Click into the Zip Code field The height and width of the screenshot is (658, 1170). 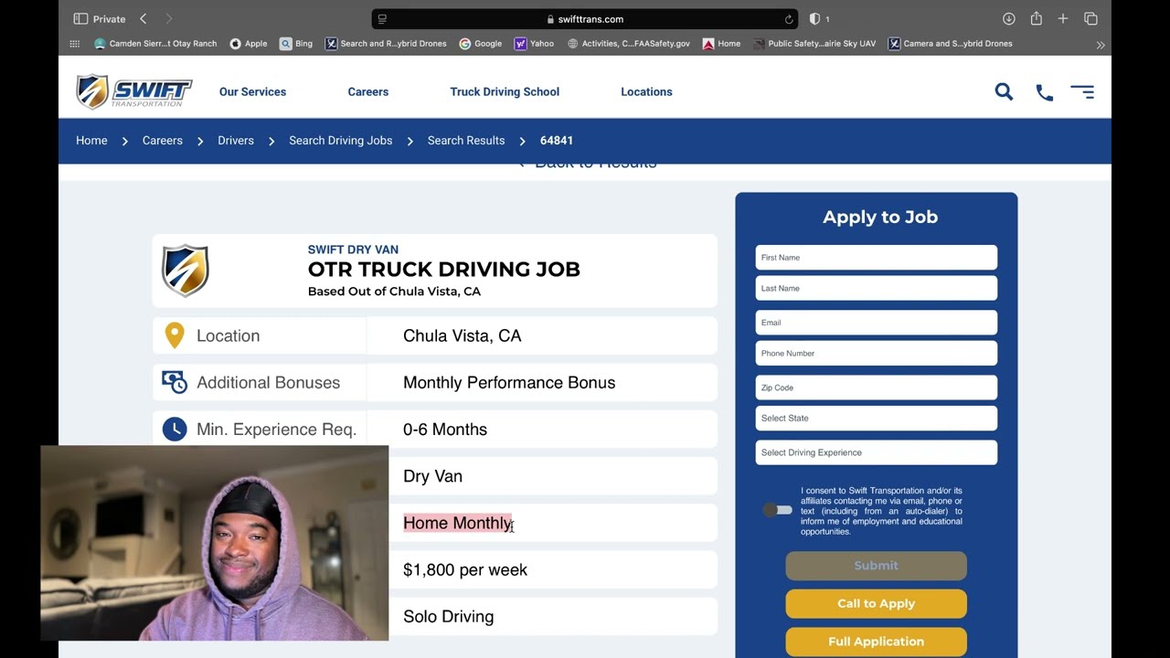[x=877, y=387]
